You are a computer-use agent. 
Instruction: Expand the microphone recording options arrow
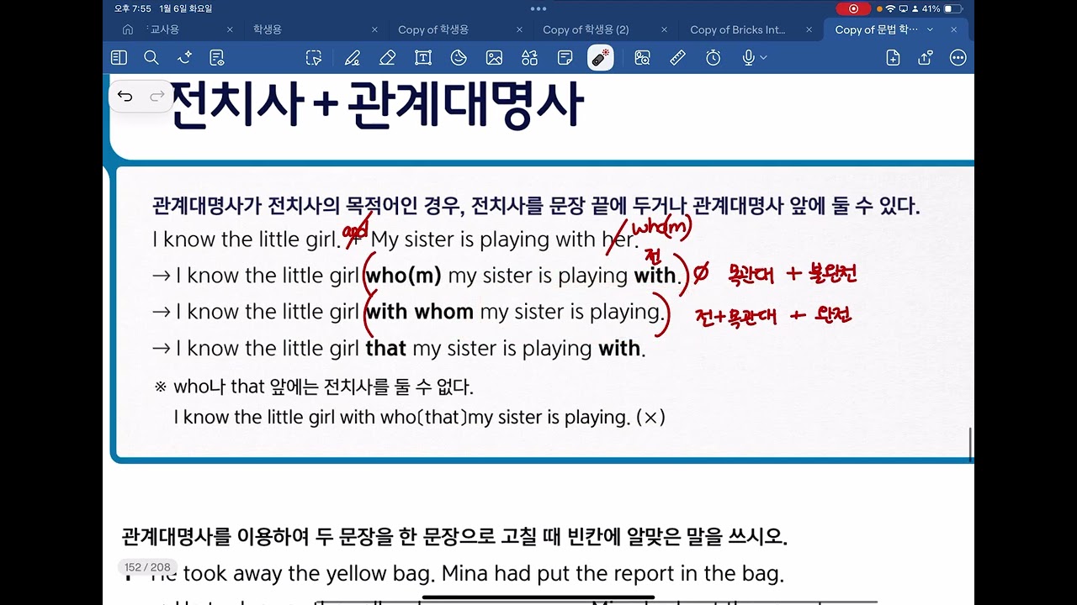763,58
